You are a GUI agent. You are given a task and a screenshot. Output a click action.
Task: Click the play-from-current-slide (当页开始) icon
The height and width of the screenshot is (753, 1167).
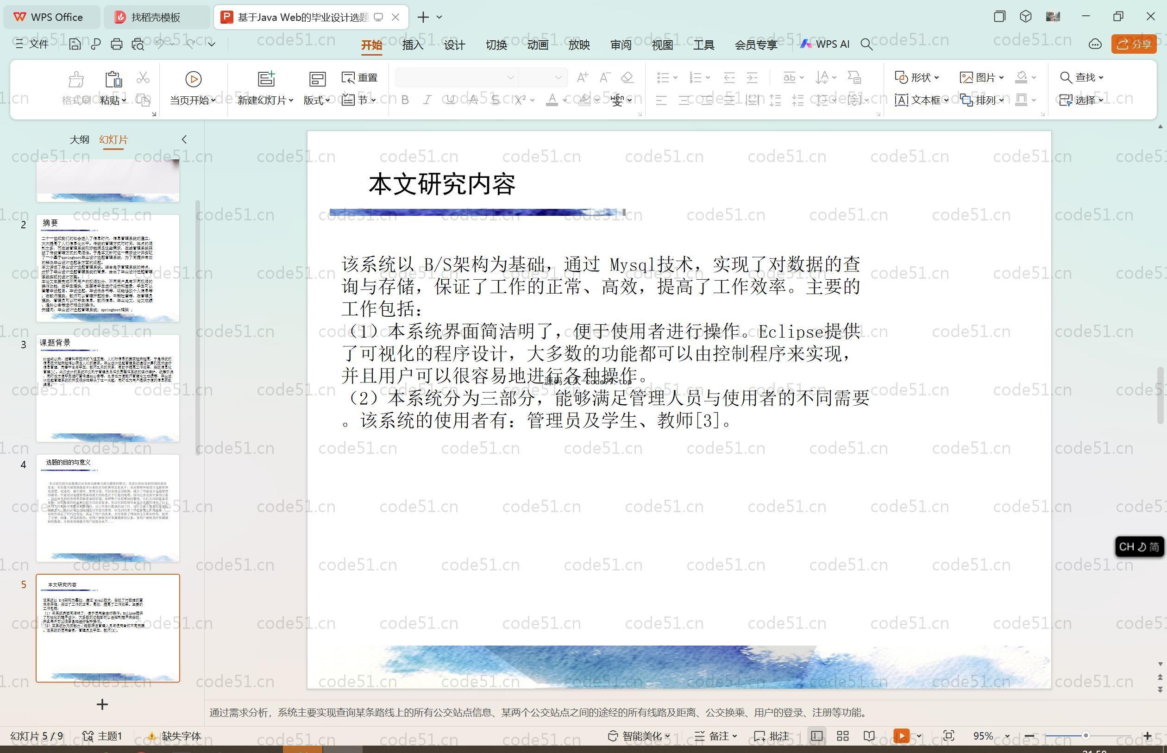tap(193, 79)
